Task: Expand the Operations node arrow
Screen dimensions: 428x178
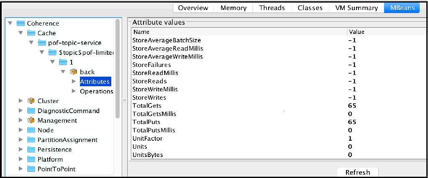Action: [x=74, y=91]
